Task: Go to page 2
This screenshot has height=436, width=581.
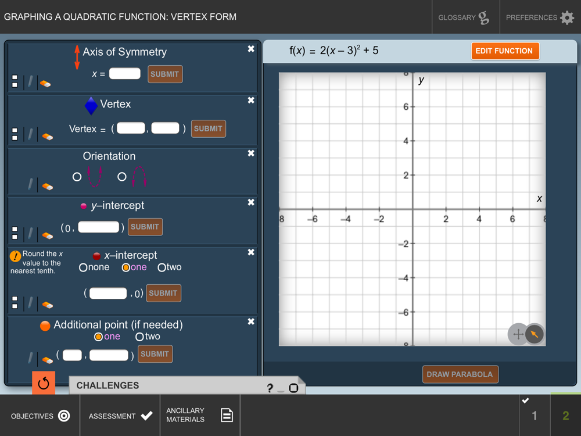Action: click(x=565, y=416)
